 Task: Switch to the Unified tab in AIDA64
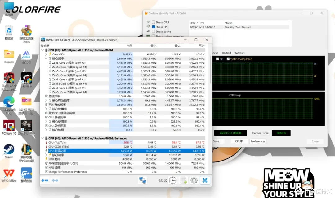tap(226, 53)
